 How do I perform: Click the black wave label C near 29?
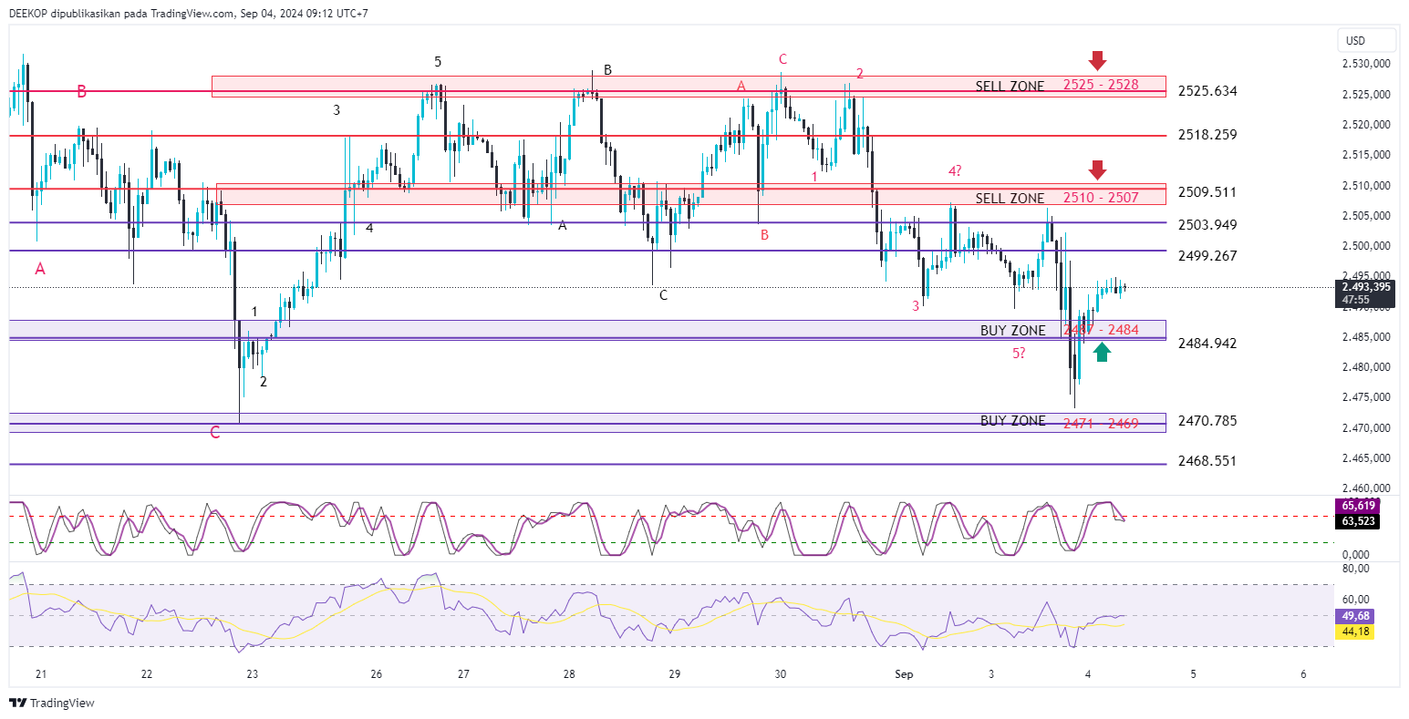coord(663,295)
